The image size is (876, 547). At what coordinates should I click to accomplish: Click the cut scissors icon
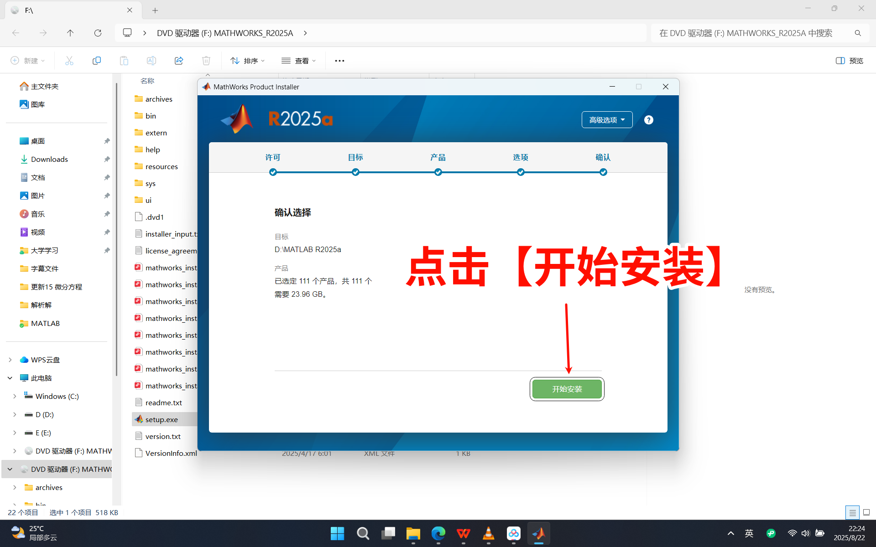coord(69,61)
